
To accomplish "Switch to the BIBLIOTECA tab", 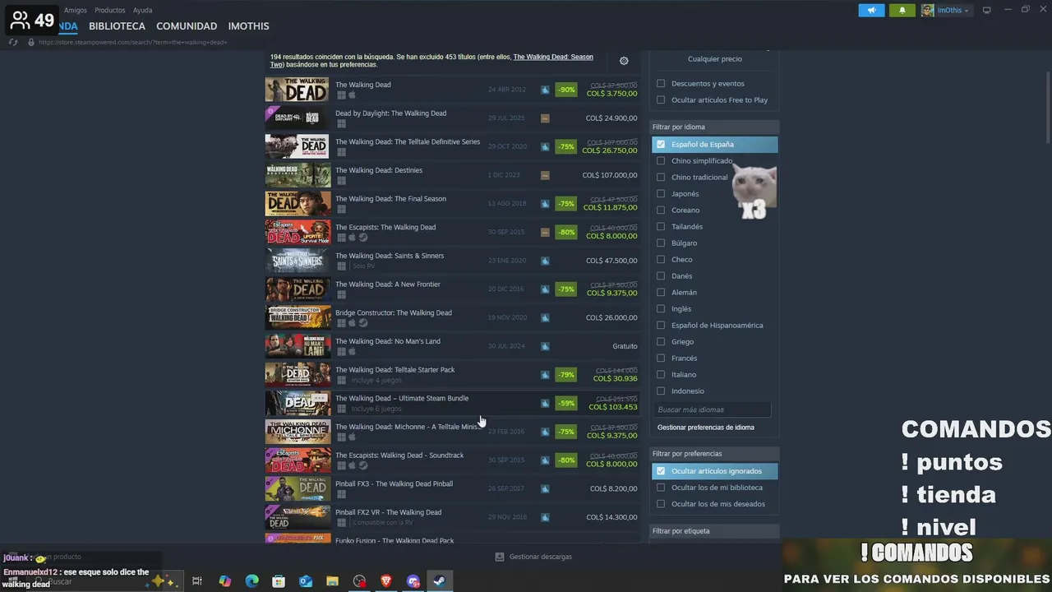I will 117,26.
